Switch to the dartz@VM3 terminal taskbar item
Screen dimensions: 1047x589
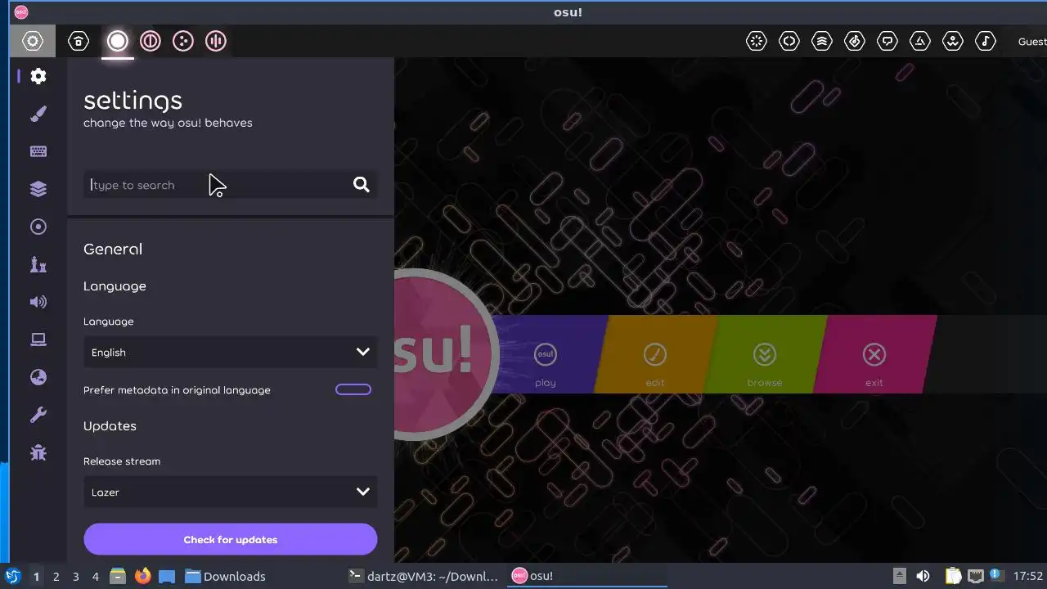(423, 576)
